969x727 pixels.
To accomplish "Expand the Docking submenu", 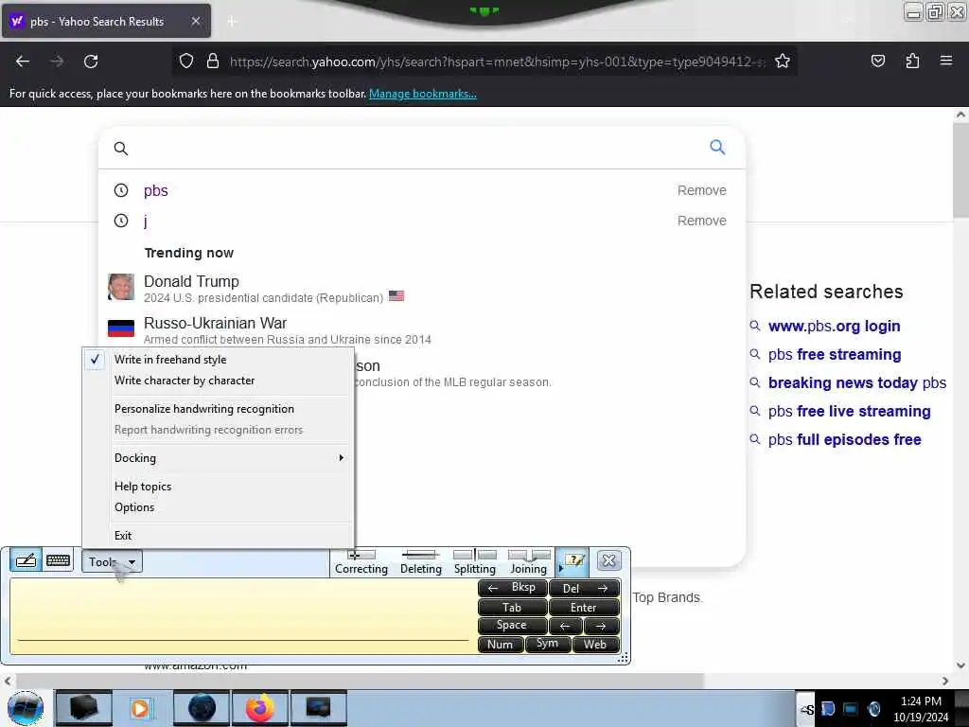I will tap(218, 457).
